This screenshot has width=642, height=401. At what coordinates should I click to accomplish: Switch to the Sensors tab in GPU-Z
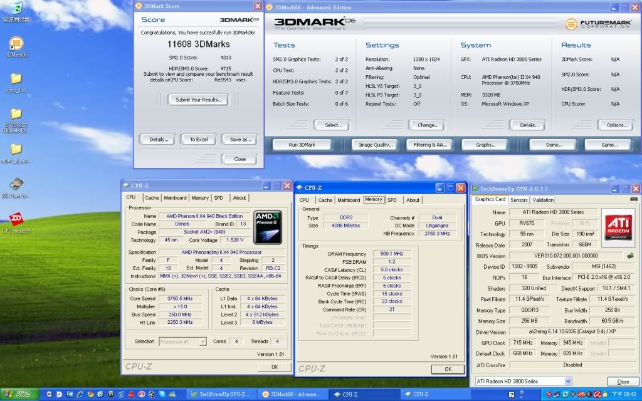click(x=518, y=200)
